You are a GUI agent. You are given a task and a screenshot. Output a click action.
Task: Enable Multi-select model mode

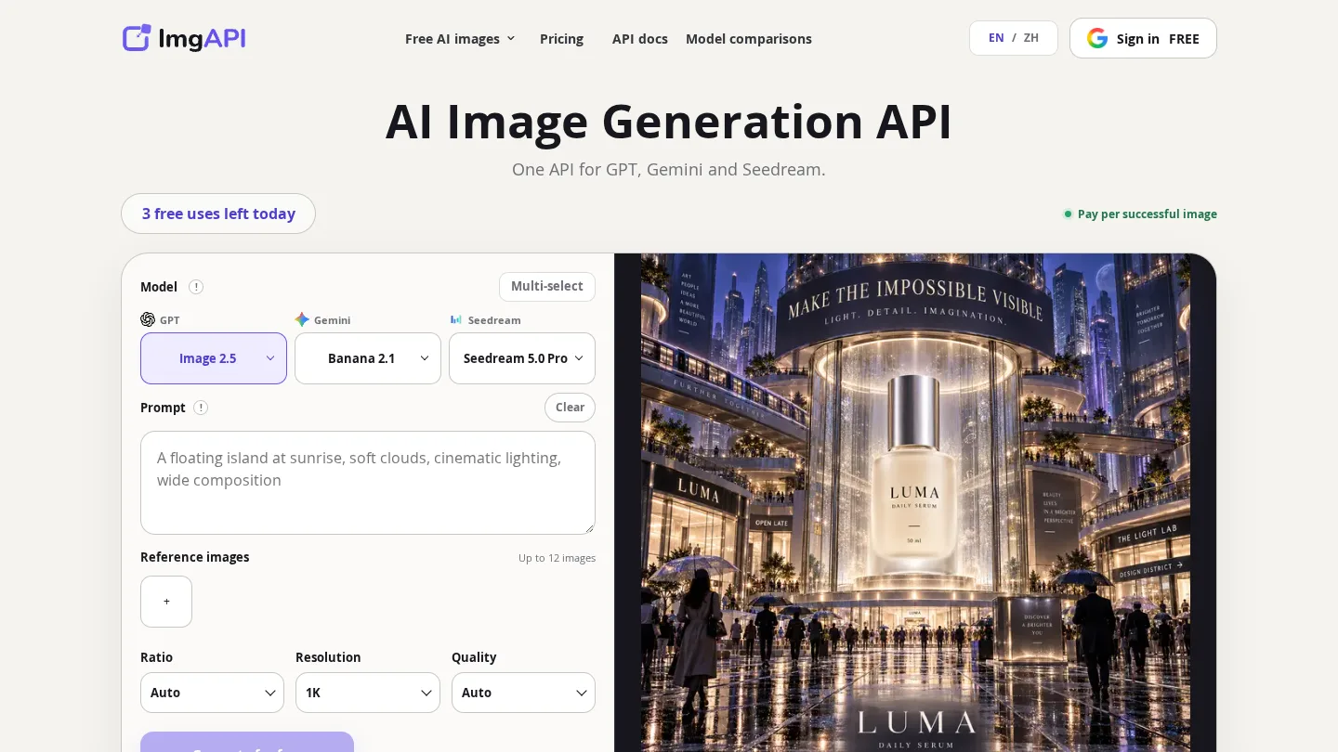(547, 286)
